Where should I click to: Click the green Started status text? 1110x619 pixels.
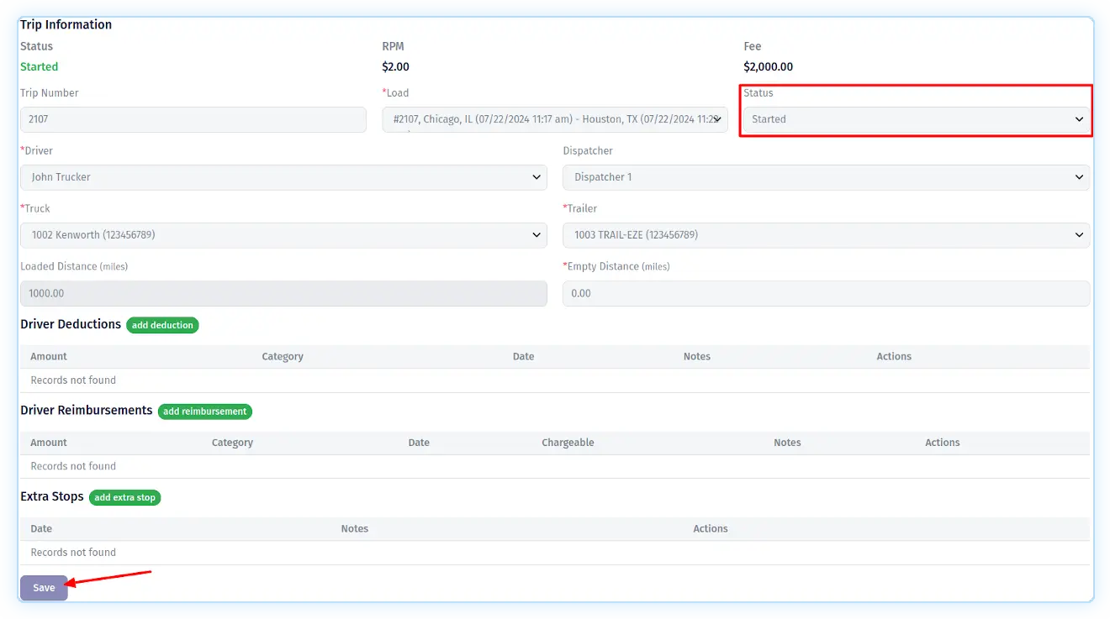[40, 66]
